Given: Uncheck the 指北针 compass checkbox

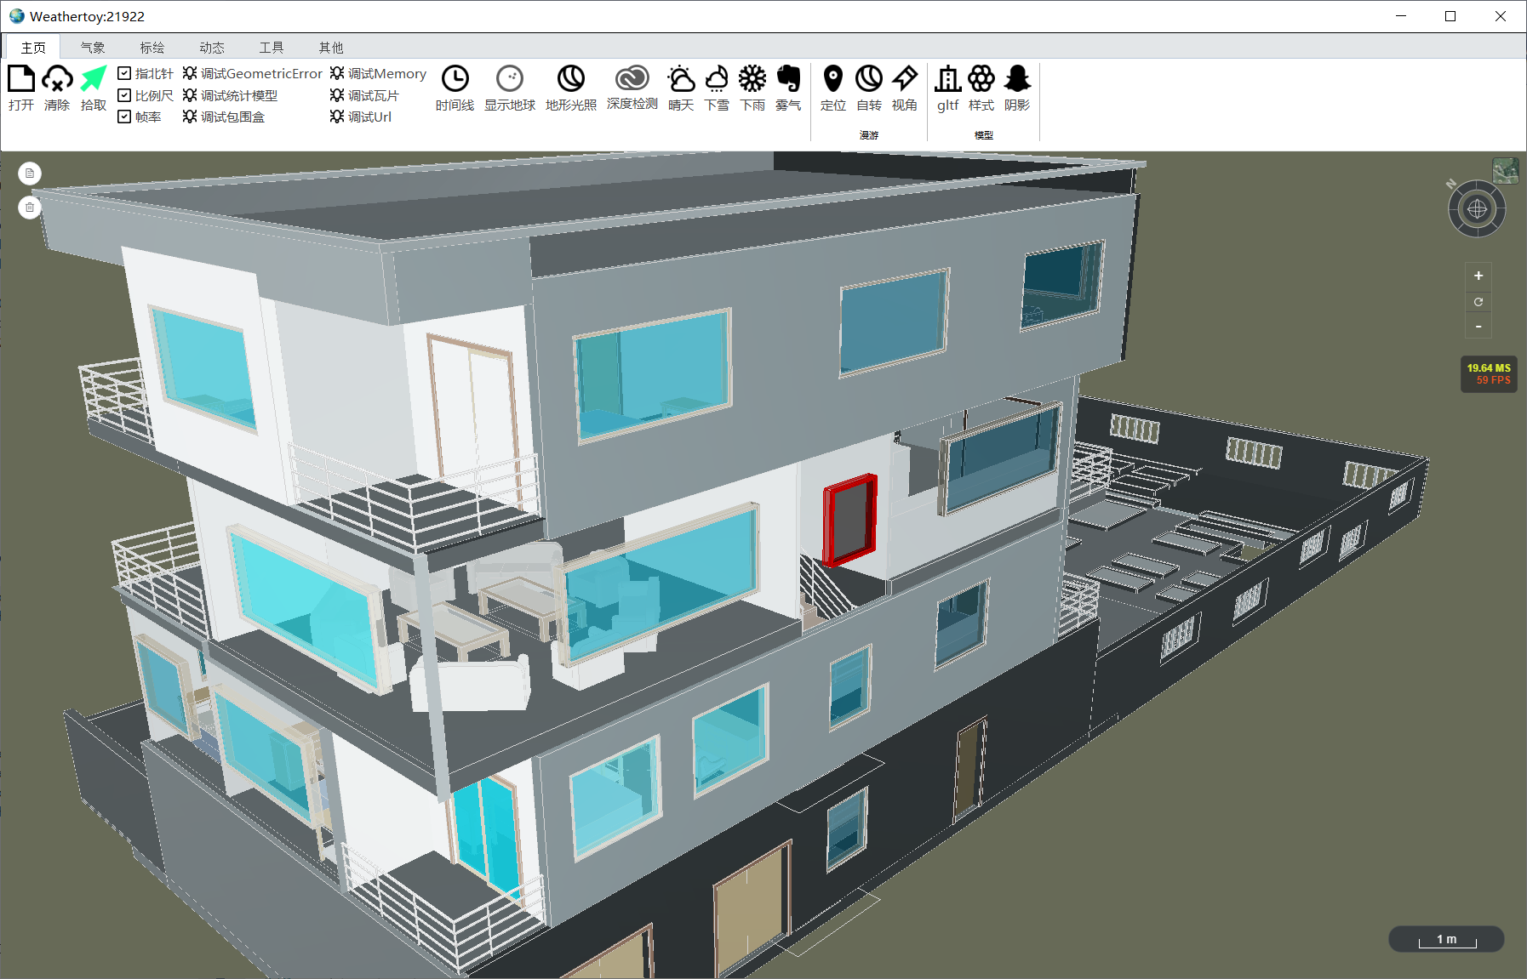Looking at the screenshot, I should point(123,73).
